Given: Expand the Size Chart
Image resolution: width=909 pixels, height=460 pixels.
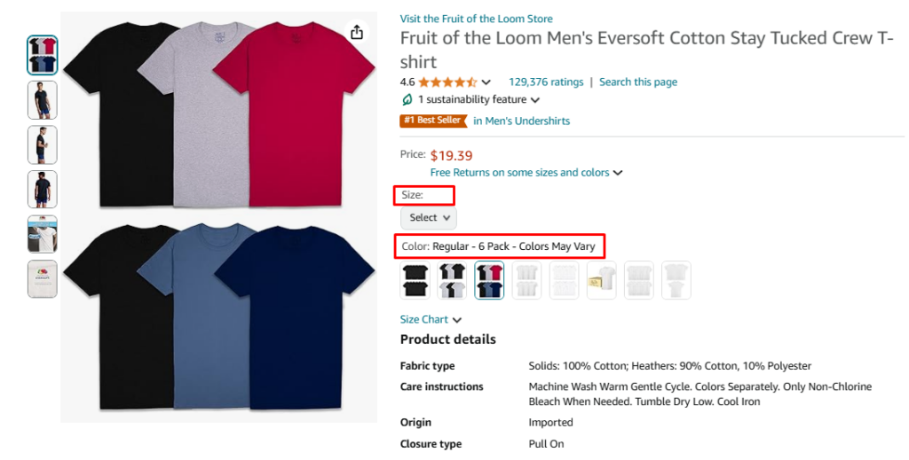Looking at the screenshot, I should 431,319.
